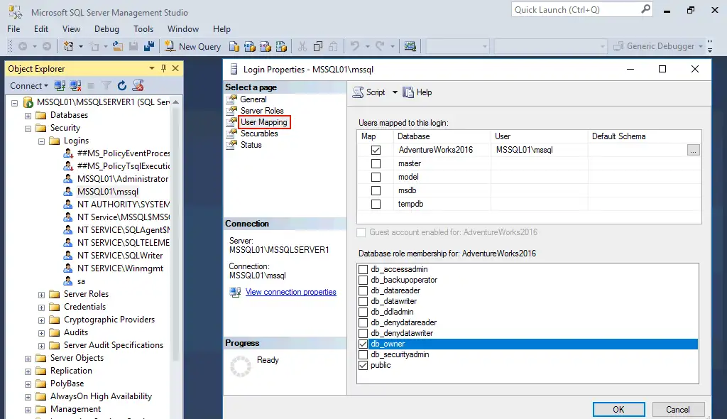Collapse the Logins node

pos(42,140)
